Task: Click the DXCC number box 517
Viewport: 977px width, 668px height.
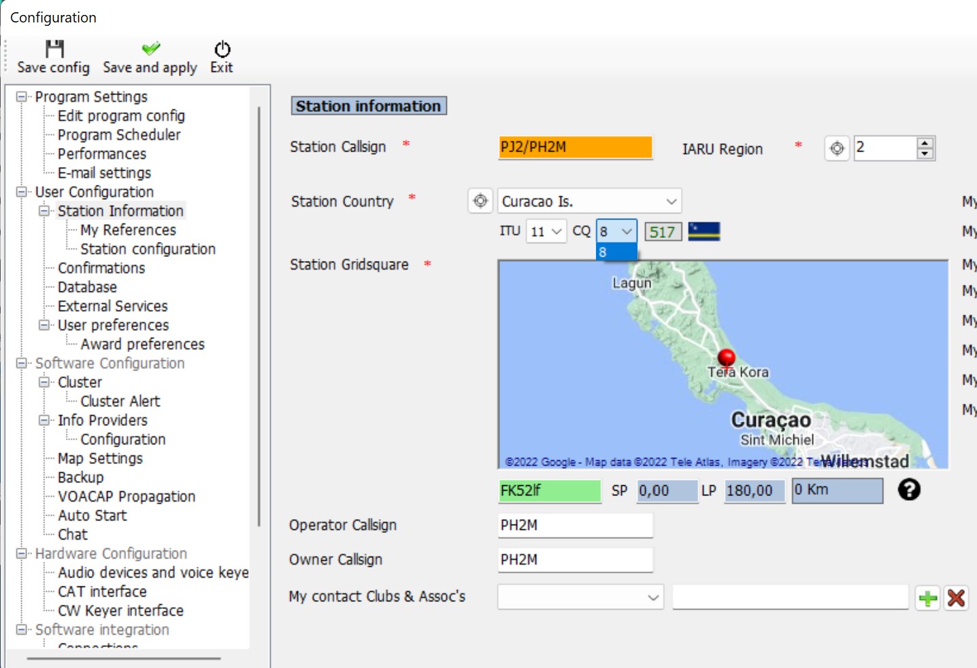Action: (x=662, y=232)
